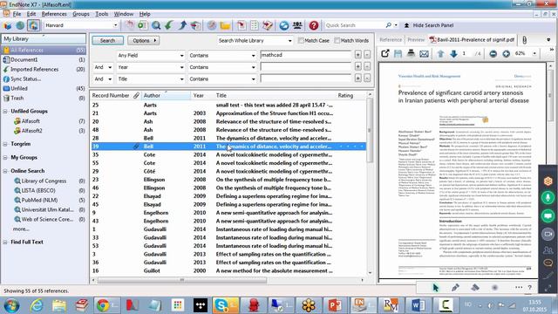Go to previous PDF page arrow

(440, 54)
